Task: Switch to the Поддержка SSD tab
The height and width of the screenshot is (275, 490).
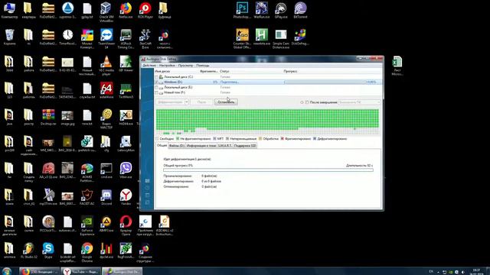Action: click(245, 146)
